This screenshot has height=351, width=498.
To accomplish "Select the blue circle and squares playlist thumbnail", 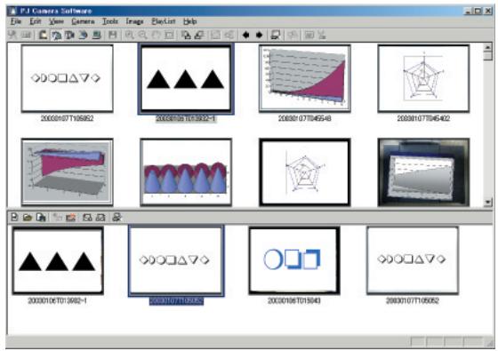I will (x=294, y=260).
